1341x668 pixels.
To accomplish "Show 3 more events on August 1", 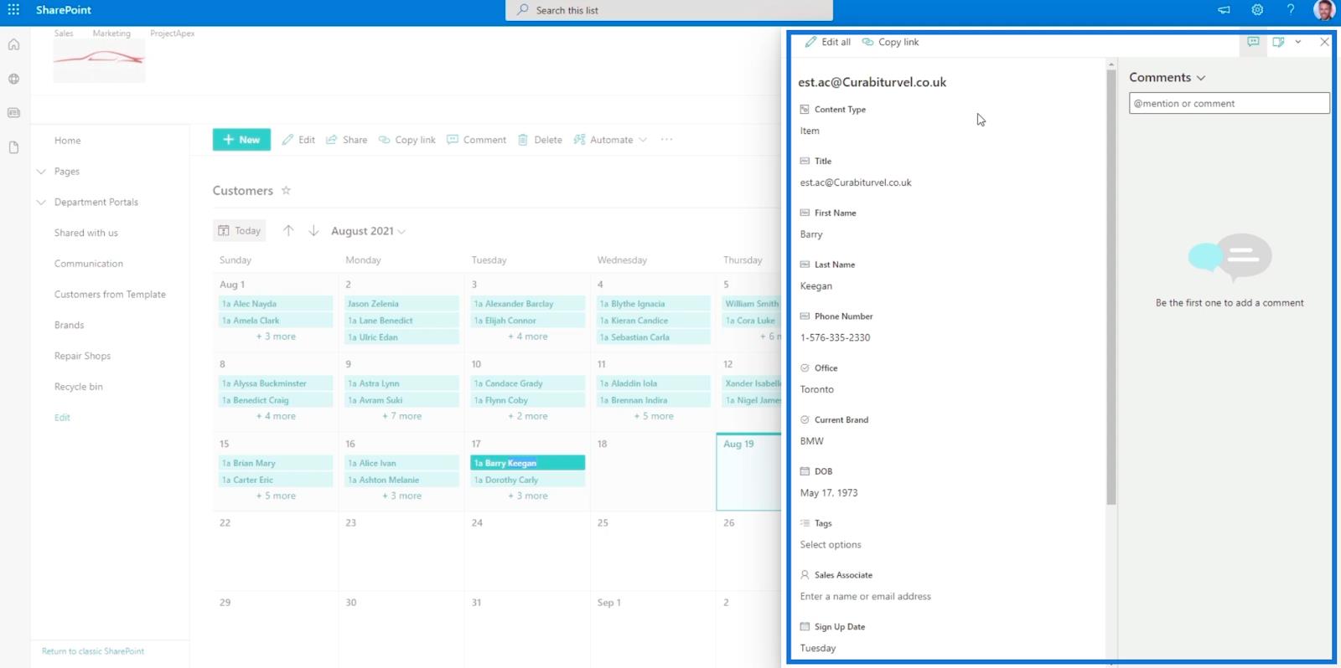I will 276,337.
